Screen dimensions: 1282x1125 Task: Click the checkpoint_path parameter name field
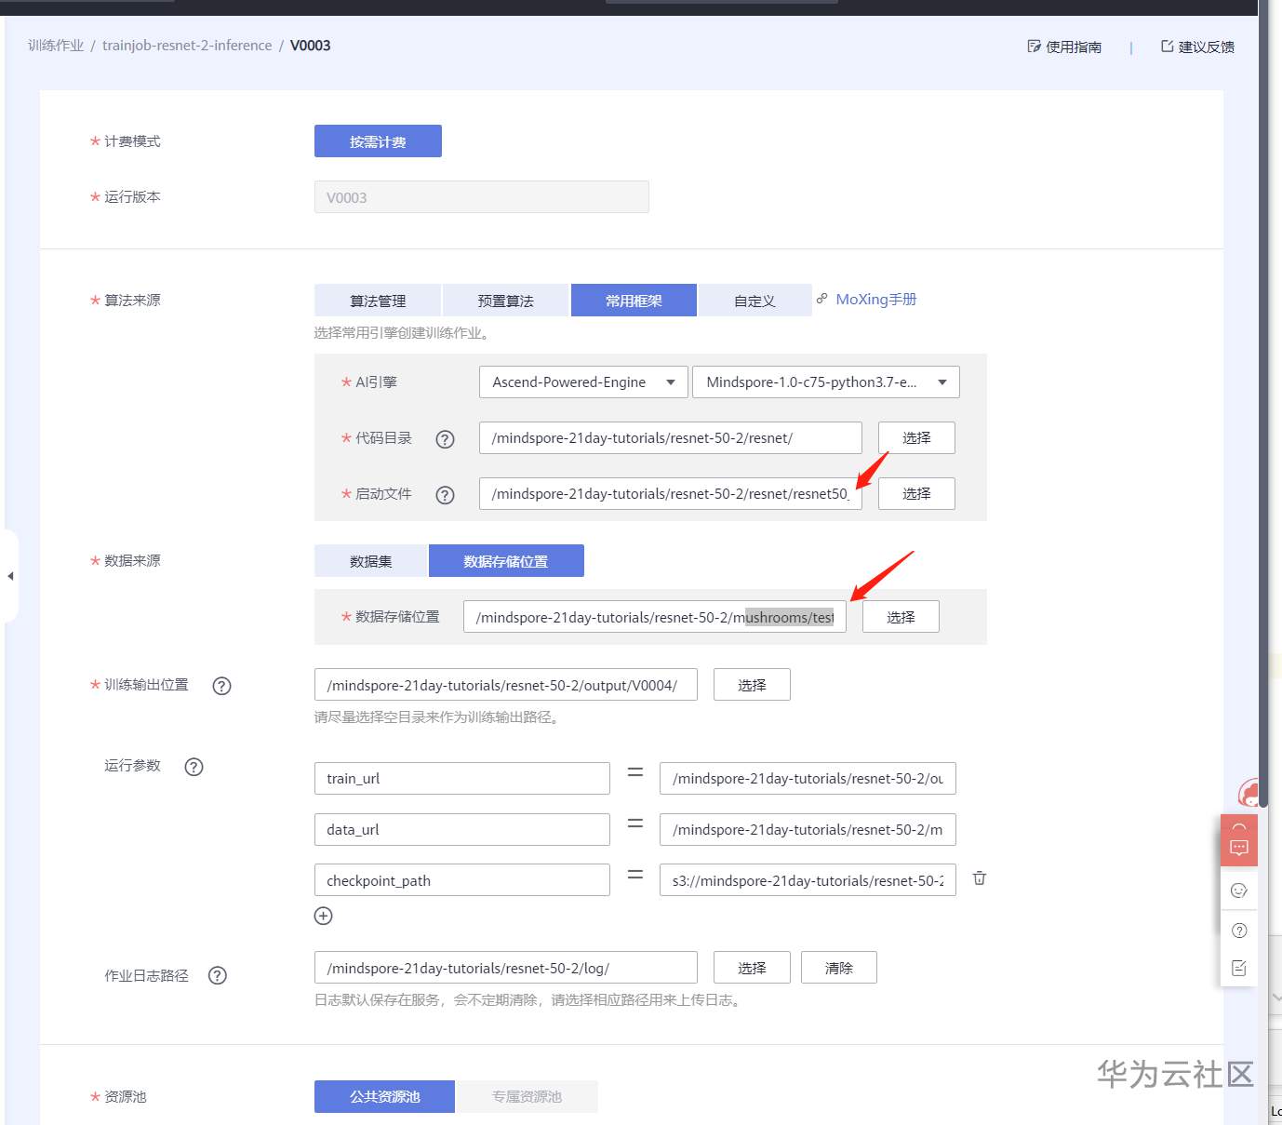point(462,880)
